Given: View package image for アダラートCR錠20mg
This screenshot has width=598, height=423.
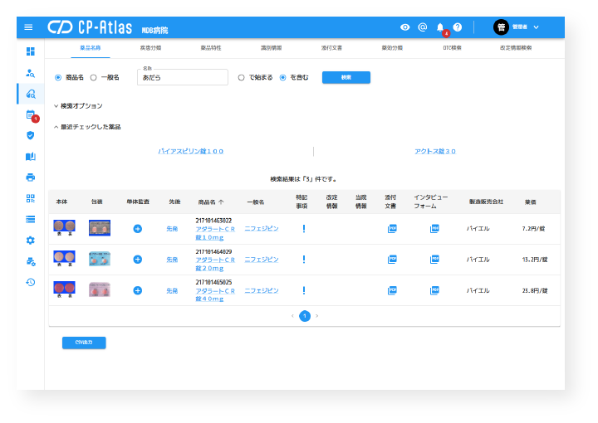Looking at the screenshot, I should click(x=100, y=259).
